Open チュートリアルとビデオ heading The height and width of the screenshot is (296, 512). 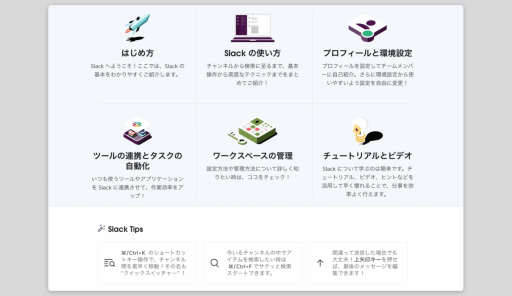(367, 155)
